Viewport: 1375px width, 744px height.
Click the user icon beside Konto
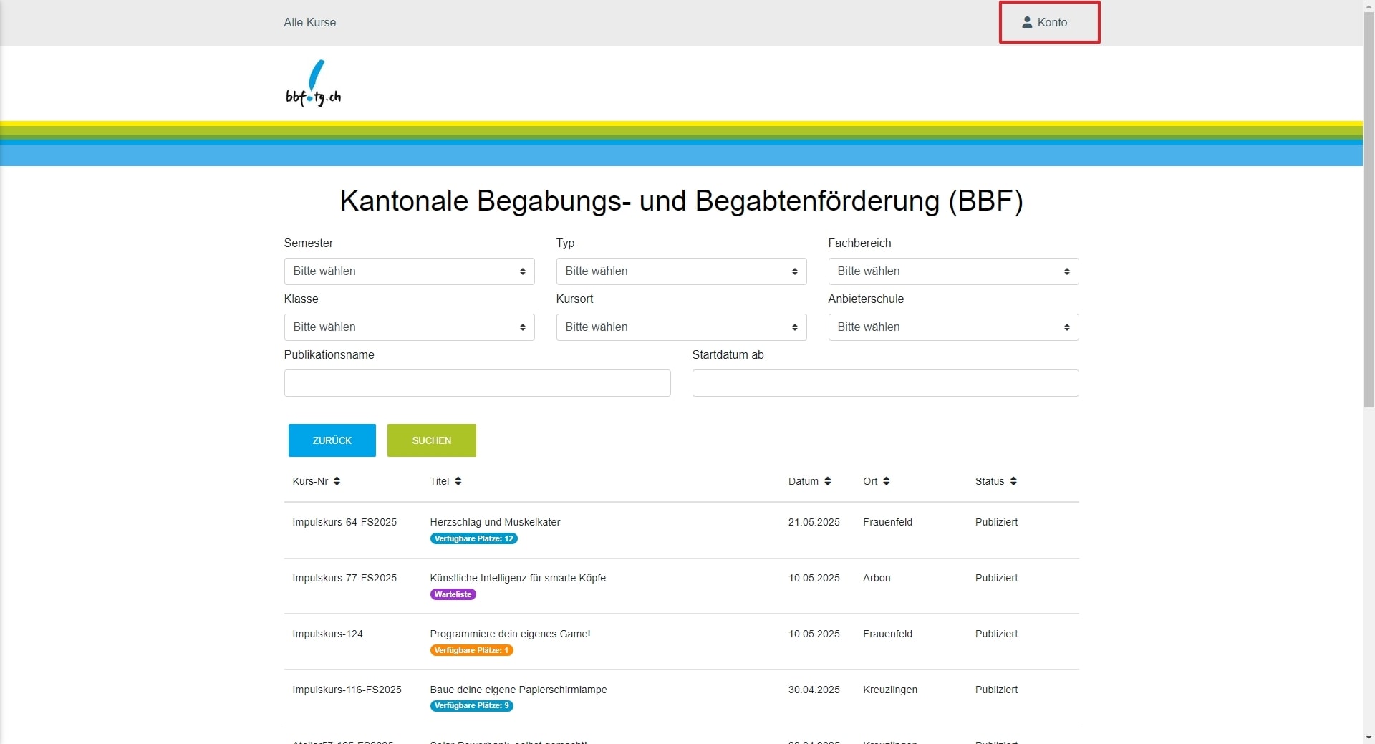coord(1027,22)
